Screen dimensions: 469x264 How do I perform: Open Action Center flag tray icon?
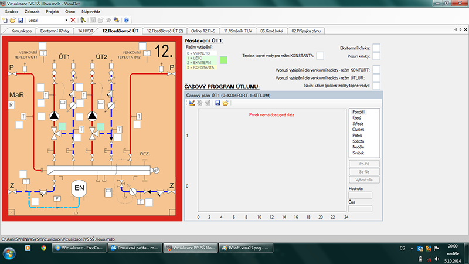point(436,248)
